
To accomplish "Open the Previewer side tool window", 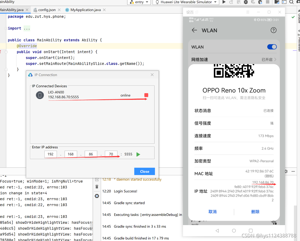I will pyautogui.click(x=298, y=41).
